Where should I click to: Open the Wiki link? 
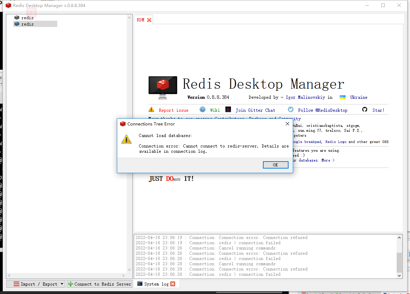point(215,110)
